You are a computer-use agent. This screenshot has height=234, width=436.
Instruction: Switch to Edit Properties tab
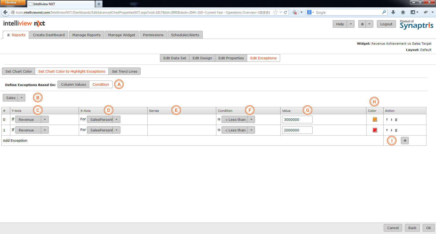231,58
